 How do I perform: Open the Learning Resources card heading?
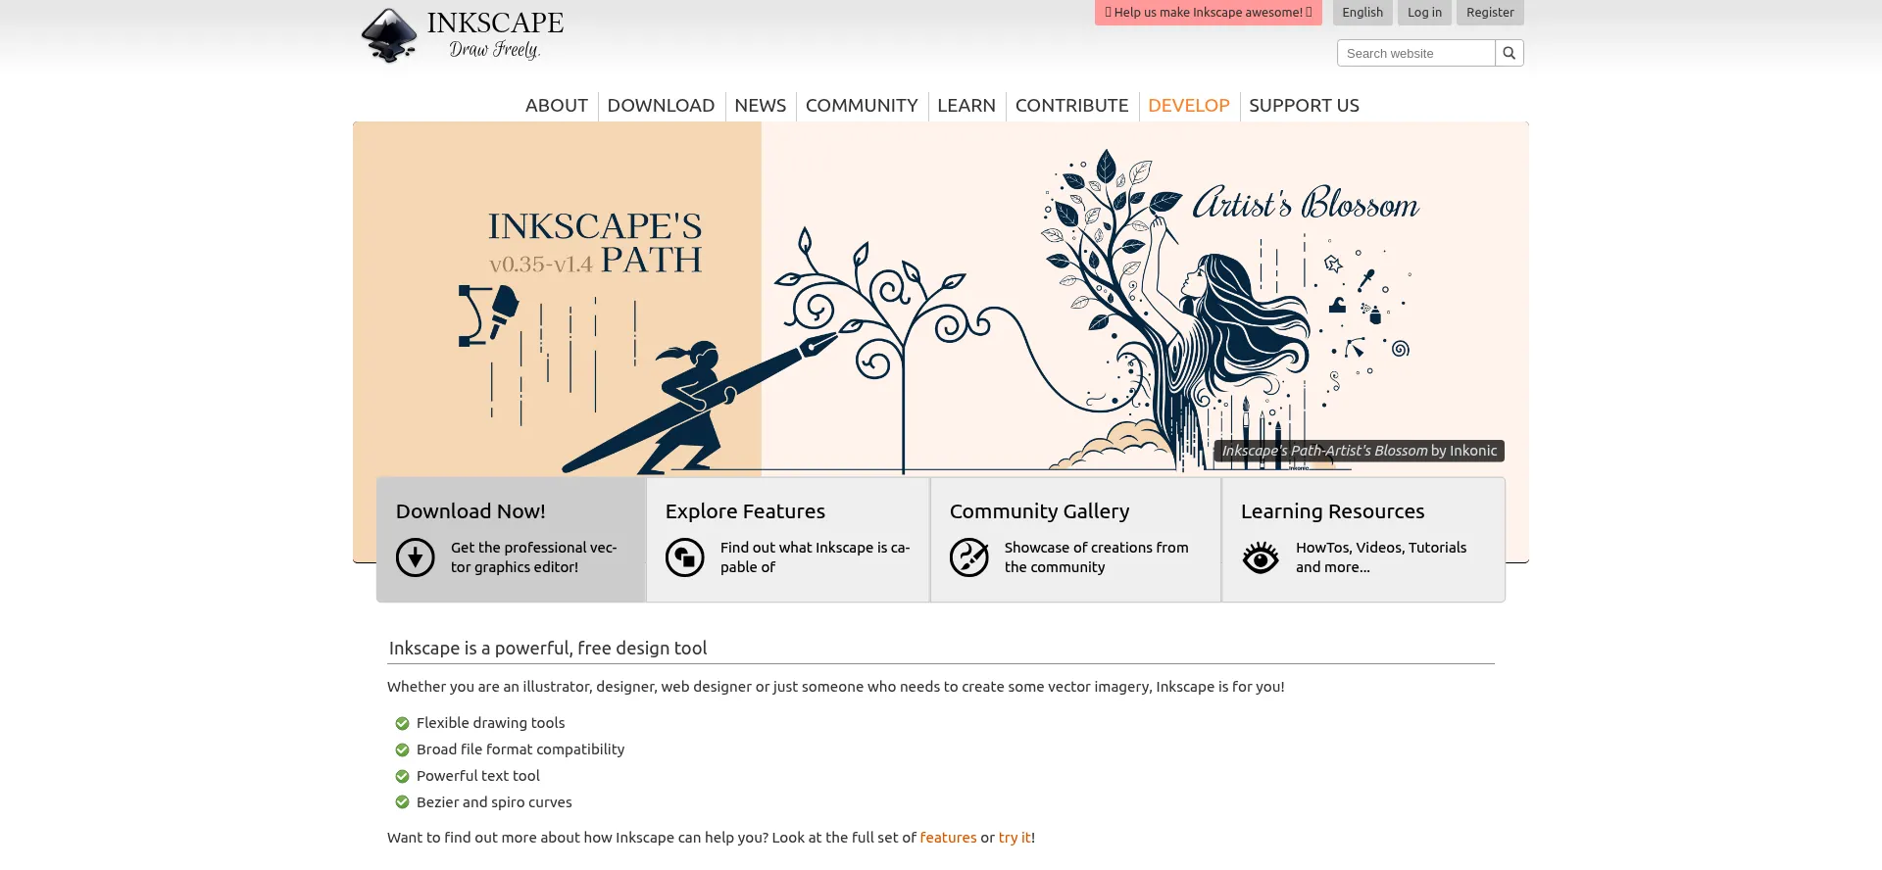point(1333,511)
